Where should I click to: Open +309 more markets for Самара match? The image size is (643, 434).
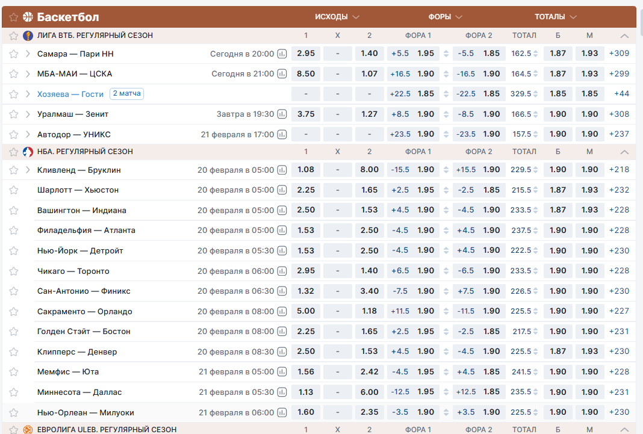point(619,54)
